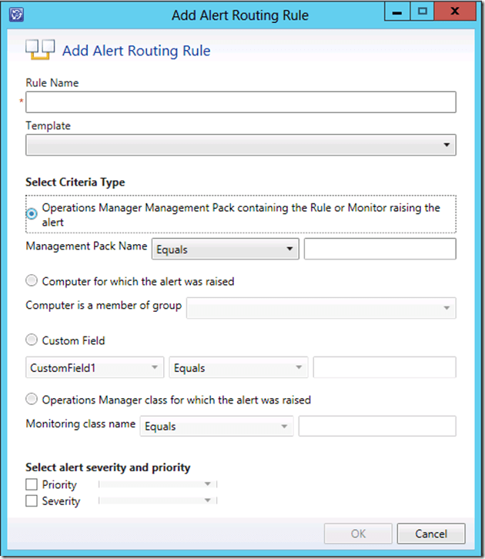The width and height of the screenshot is (485, 559).
Task: Close the Add Alert Routing Rule dialog
Action: pos(455,12)
